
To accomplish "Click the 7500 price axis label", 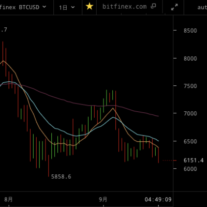I will [x=190, y=86].
